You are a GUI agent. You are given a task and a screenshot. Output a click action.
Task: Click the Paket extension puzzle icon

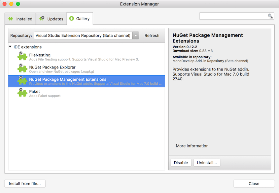(x=22, y=92)
